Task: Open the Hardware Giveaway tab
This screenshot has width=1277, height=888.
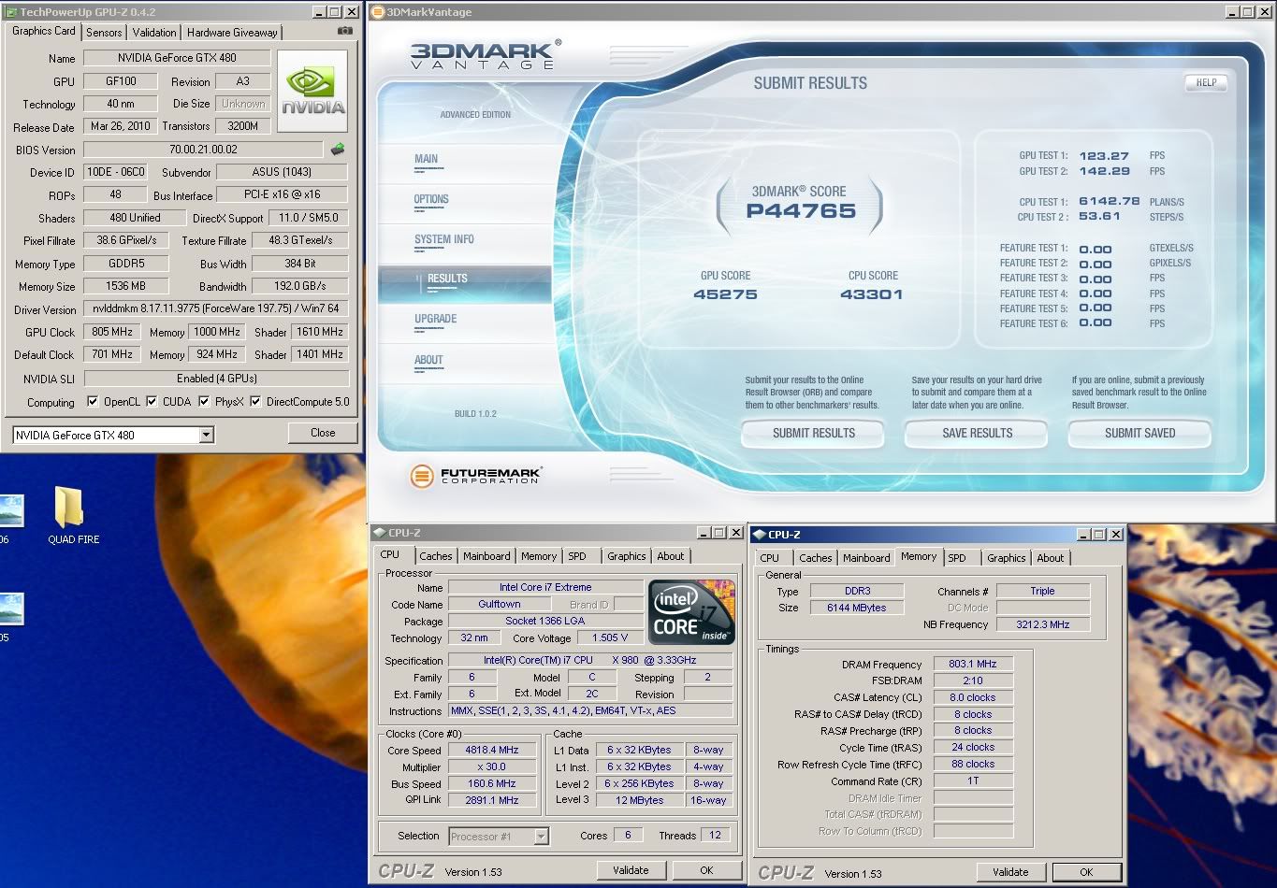Action: (232, 33)
